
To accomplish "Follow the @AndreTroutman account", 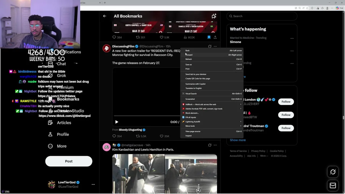I will (x=286, y=128).
